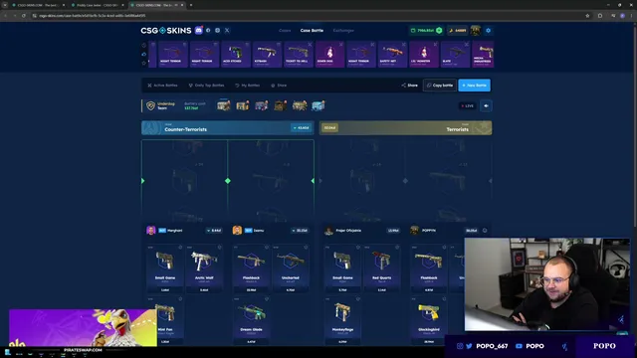Expand the Counter-Terrorists team total dropdown
Viewport: 637px width, 358px height.
[x=301, y=128]
